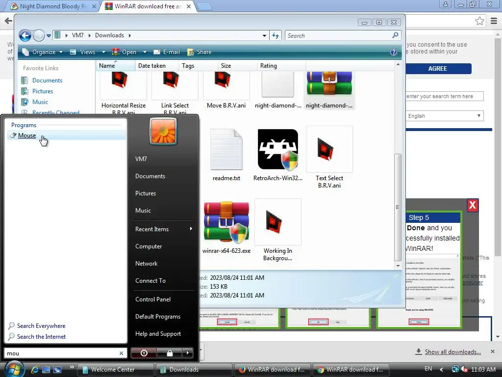Screen dimensions: 502x377
Task: Open Computer from start menu
Action: [149, 246]
